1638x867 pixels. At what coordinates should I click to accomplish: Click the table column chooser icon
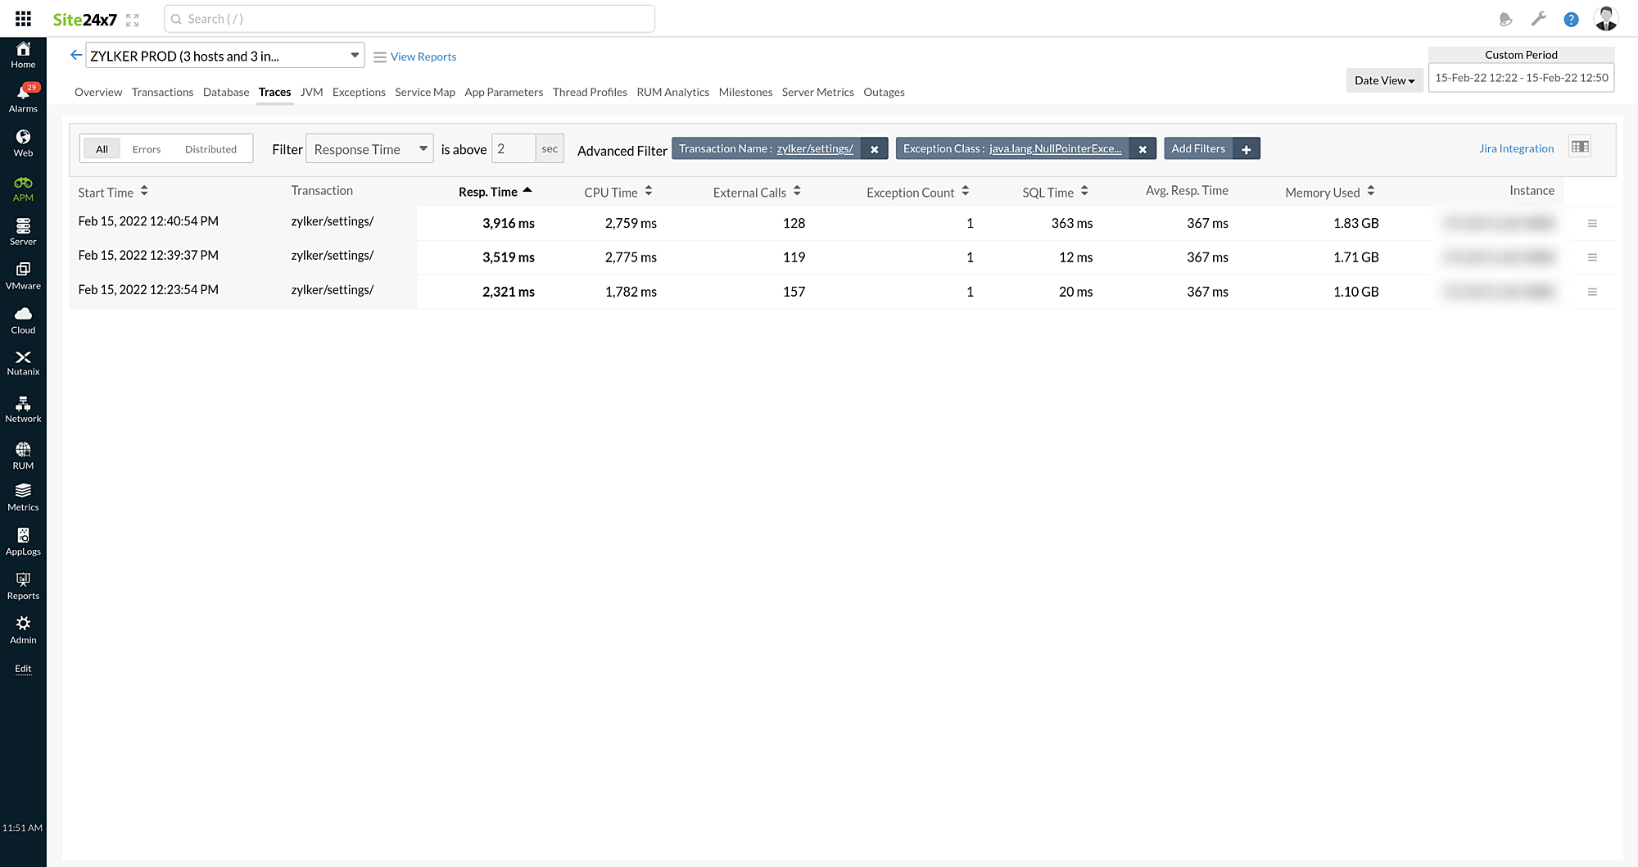(x=1580, y=148)
